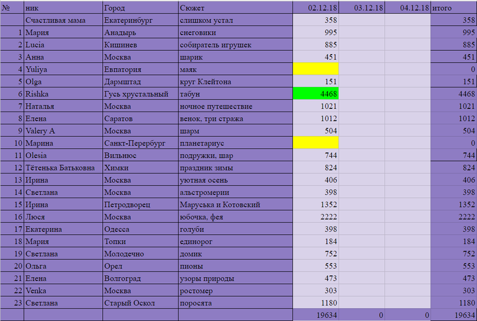This screenshot has width=477, height=321.
Task: Click the 'ночное путешествие' plot cell
Action: [235, 107]
